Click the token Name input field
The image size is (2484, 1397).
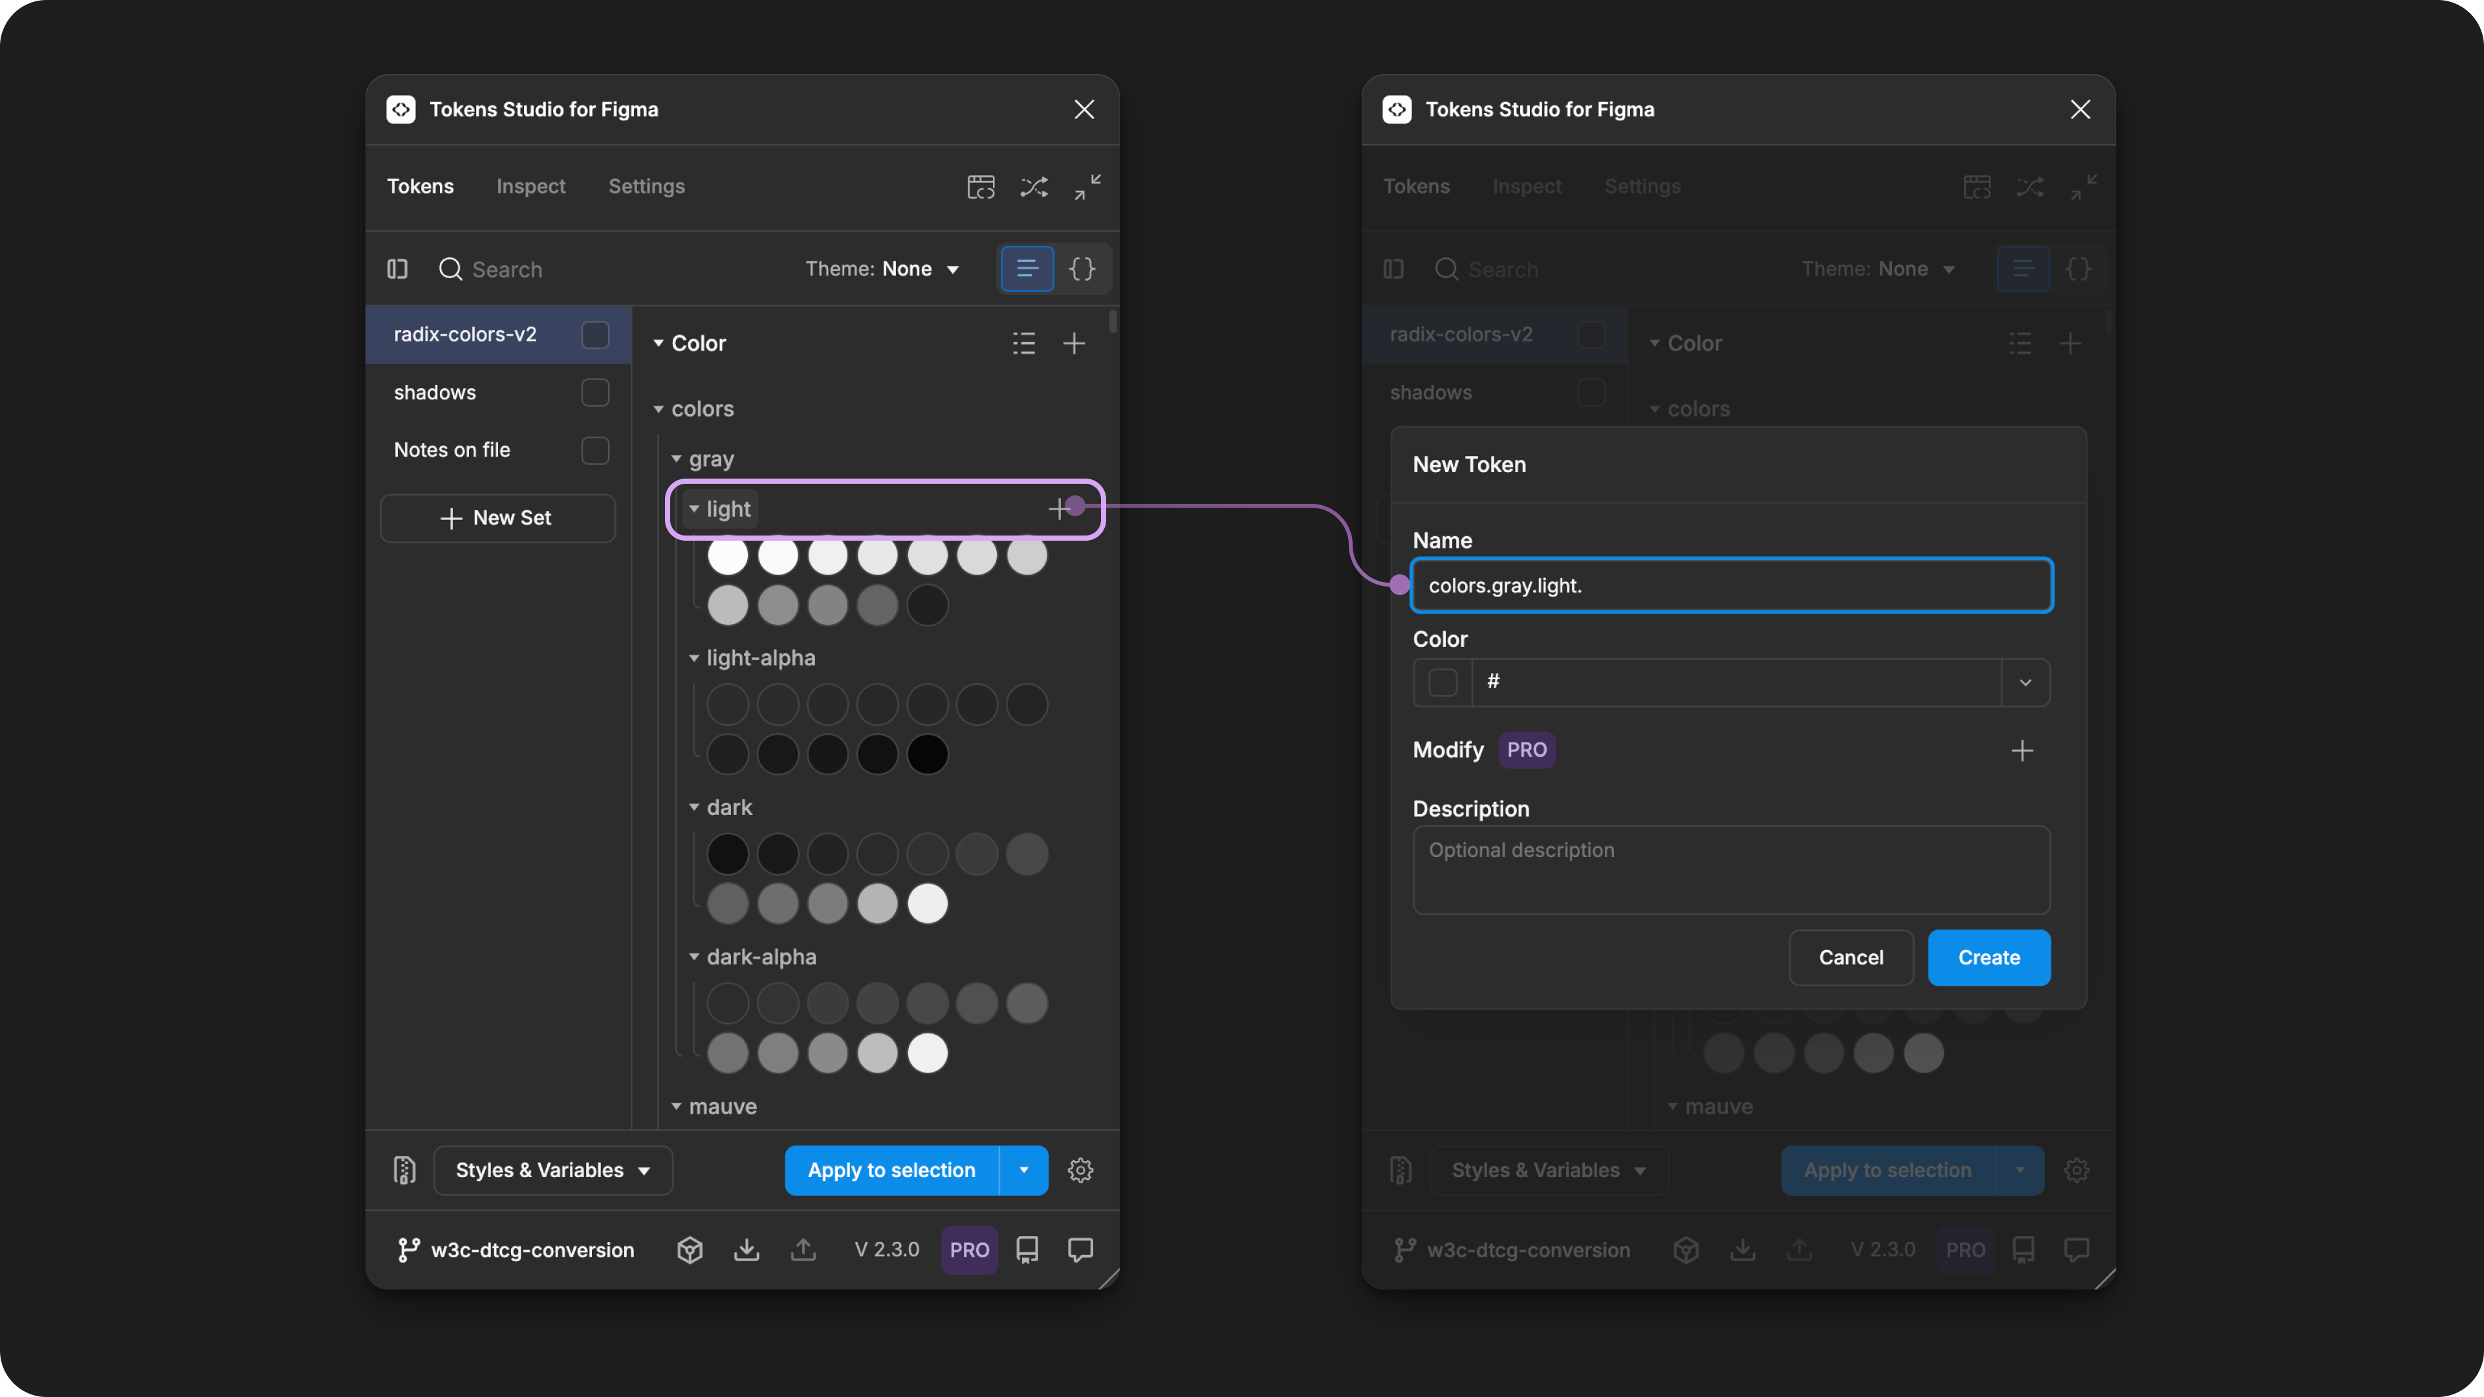[x=1731, y=585]
